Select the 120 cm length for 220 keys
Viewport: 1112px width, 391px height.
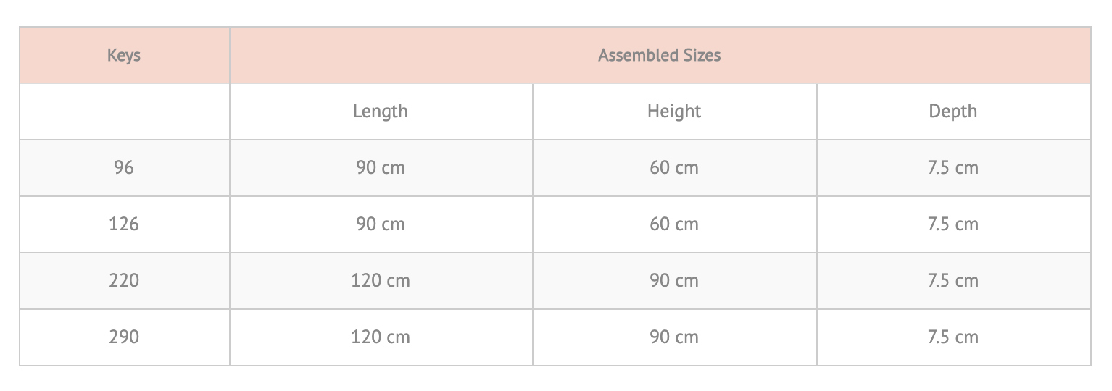381,280
